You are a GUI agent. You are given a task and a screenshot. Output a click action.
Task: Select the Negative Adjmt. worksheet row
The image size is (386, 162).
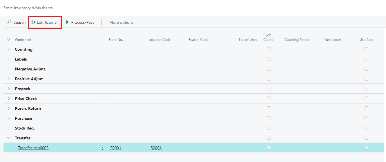[30, 69]
